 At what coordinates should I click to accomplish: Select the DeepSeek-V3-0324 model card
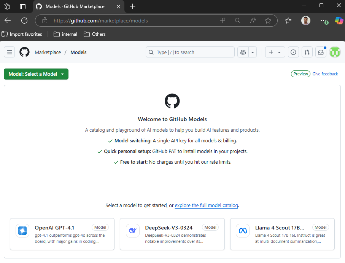point(172,234)
